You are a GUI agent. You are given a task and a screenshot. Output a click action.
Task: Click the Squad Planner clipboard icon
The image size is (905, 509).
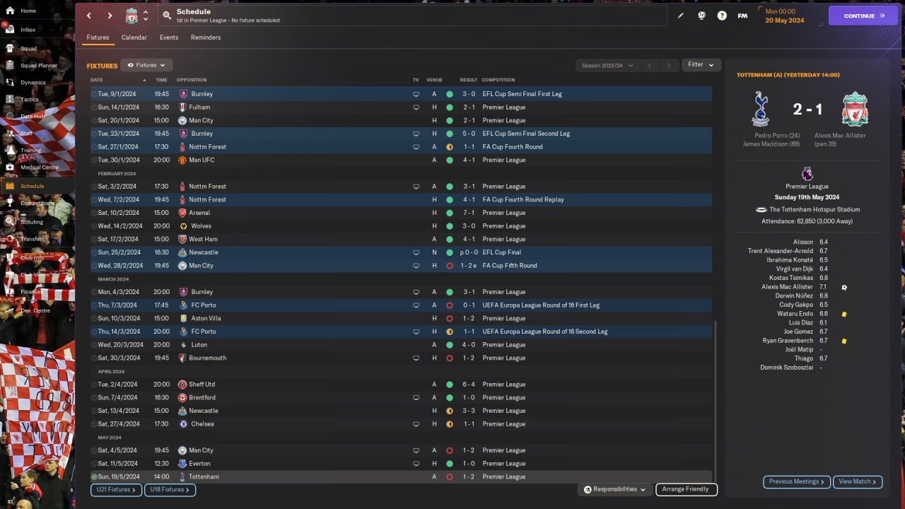[9, 65]
